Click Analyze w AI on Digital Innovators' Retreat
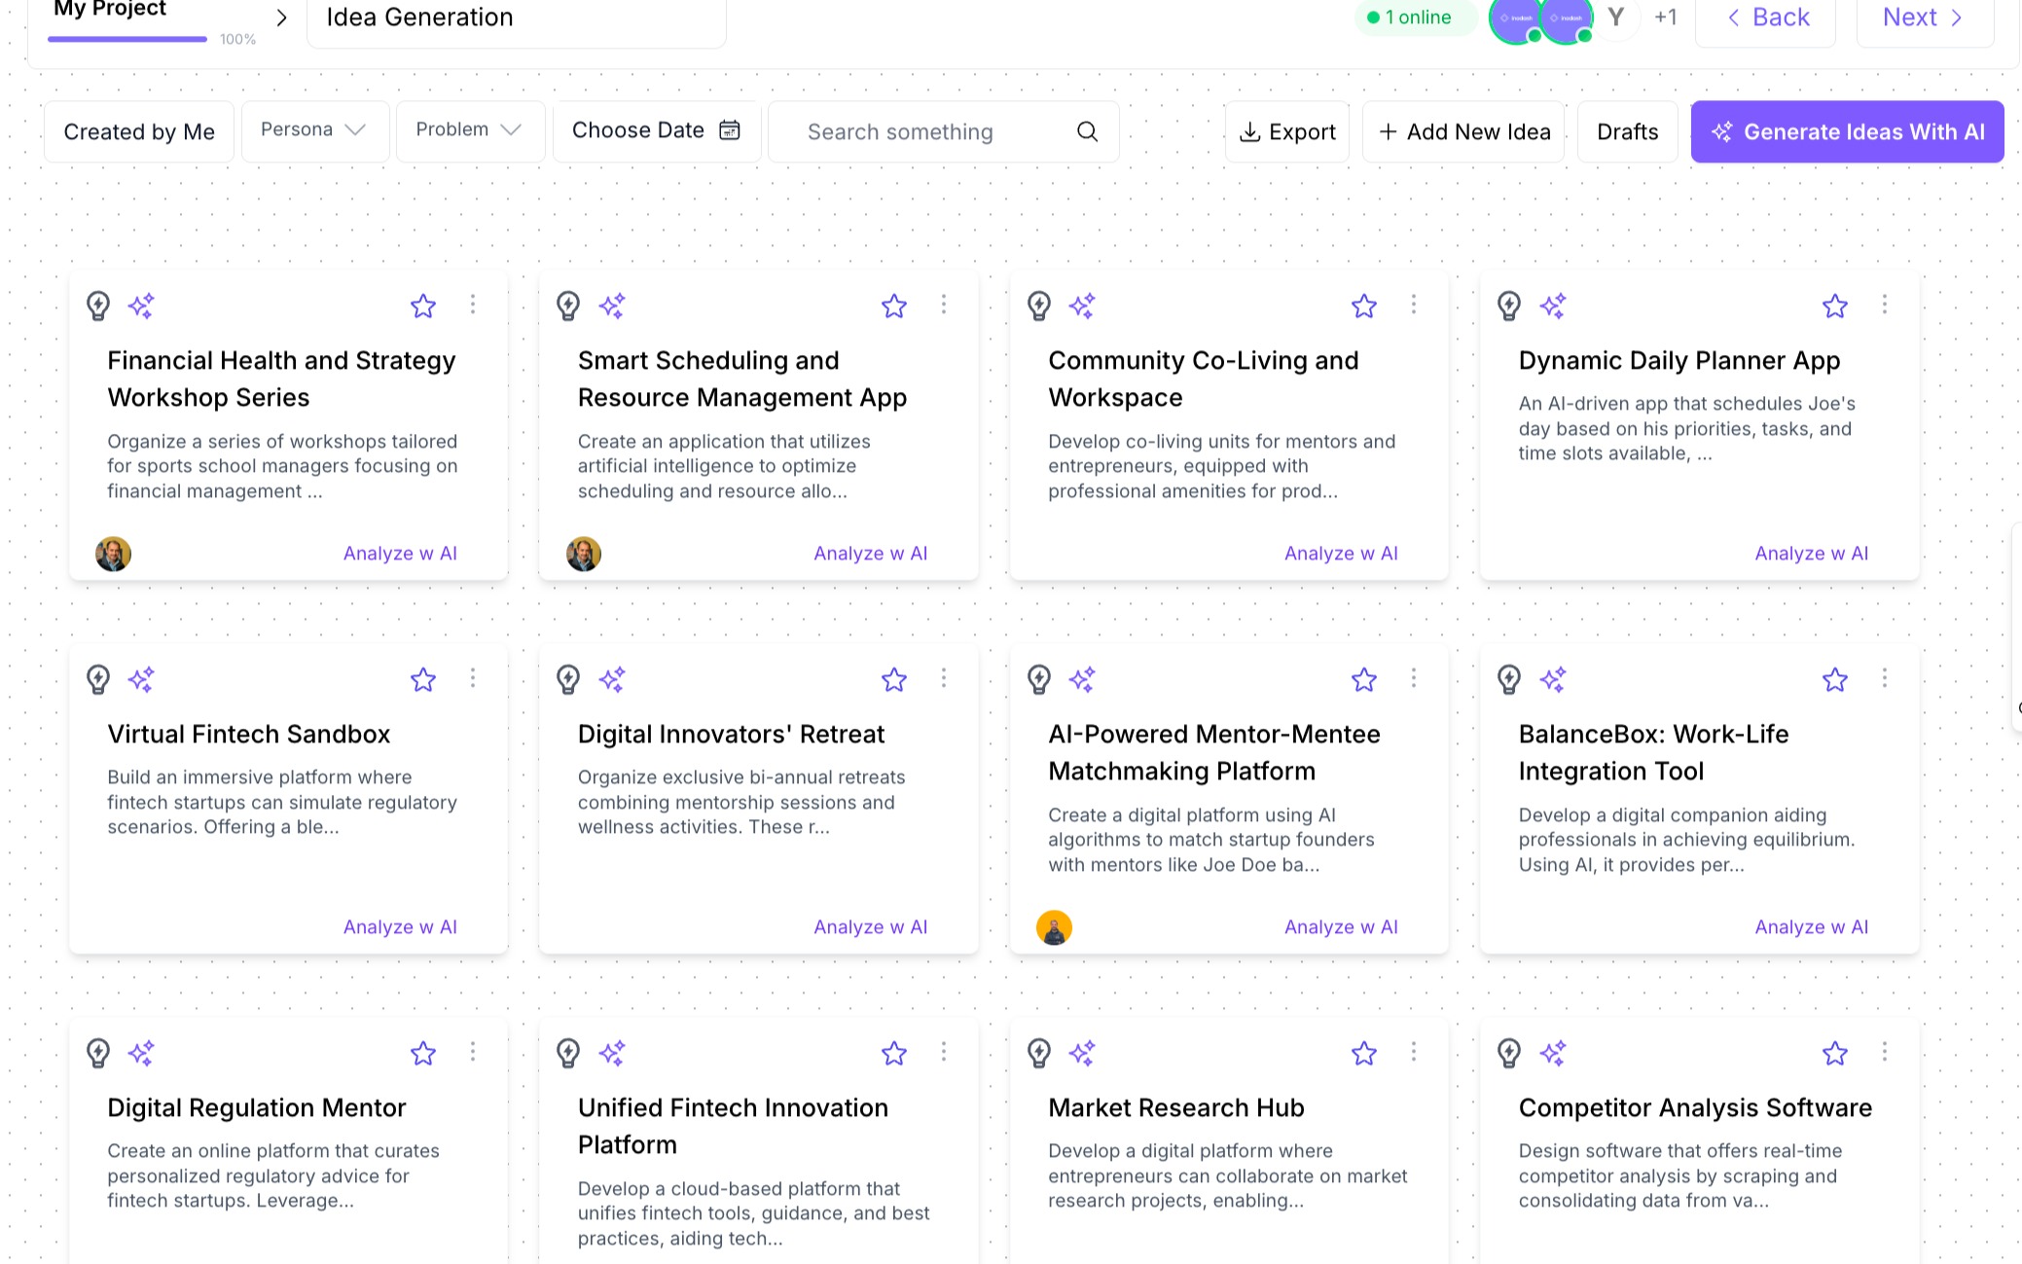 coord(870,927)
